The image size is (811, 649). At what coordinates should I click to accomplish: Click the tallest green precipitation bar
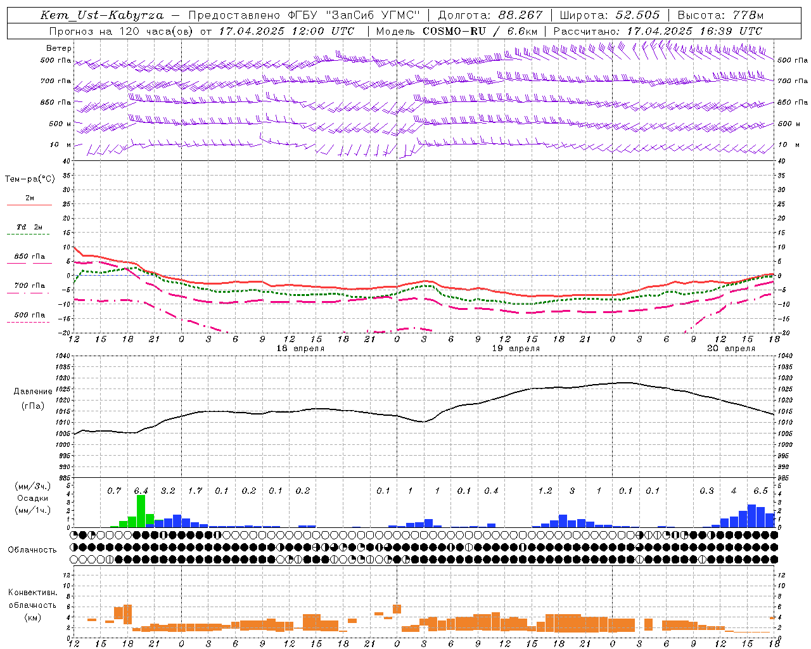point(141,511)
